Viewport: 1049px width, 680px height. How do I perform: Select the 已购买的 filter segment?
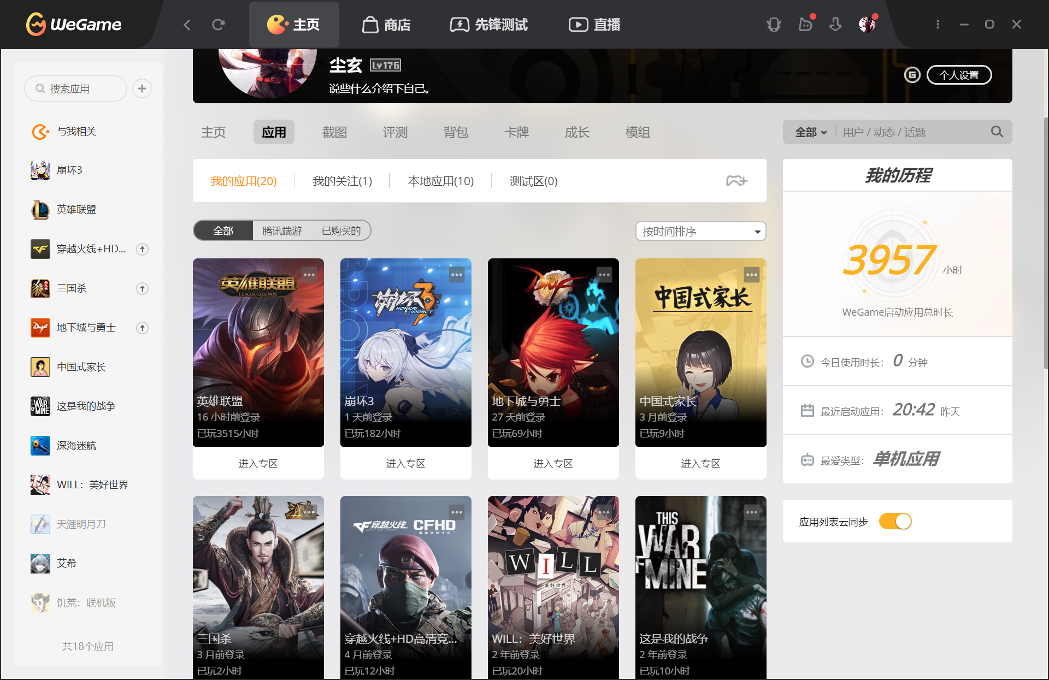(341, 230)
